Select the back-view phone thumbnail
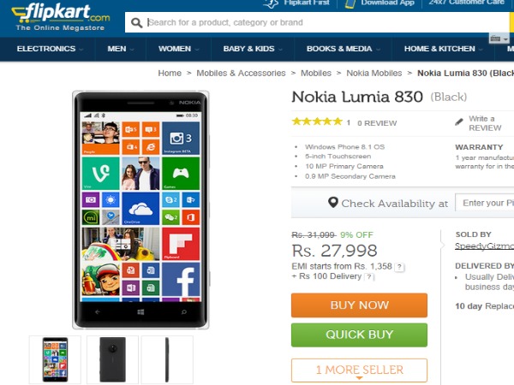This screenshot has height=385, width=514. [111, 358]
